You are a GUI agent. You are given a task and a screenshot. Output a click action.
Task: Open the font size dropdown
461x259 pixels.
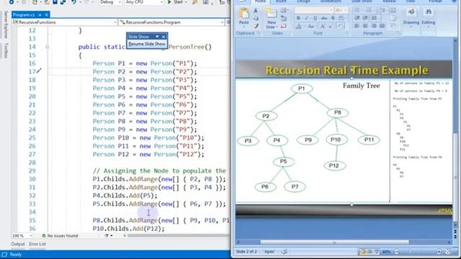click(345, 10)
